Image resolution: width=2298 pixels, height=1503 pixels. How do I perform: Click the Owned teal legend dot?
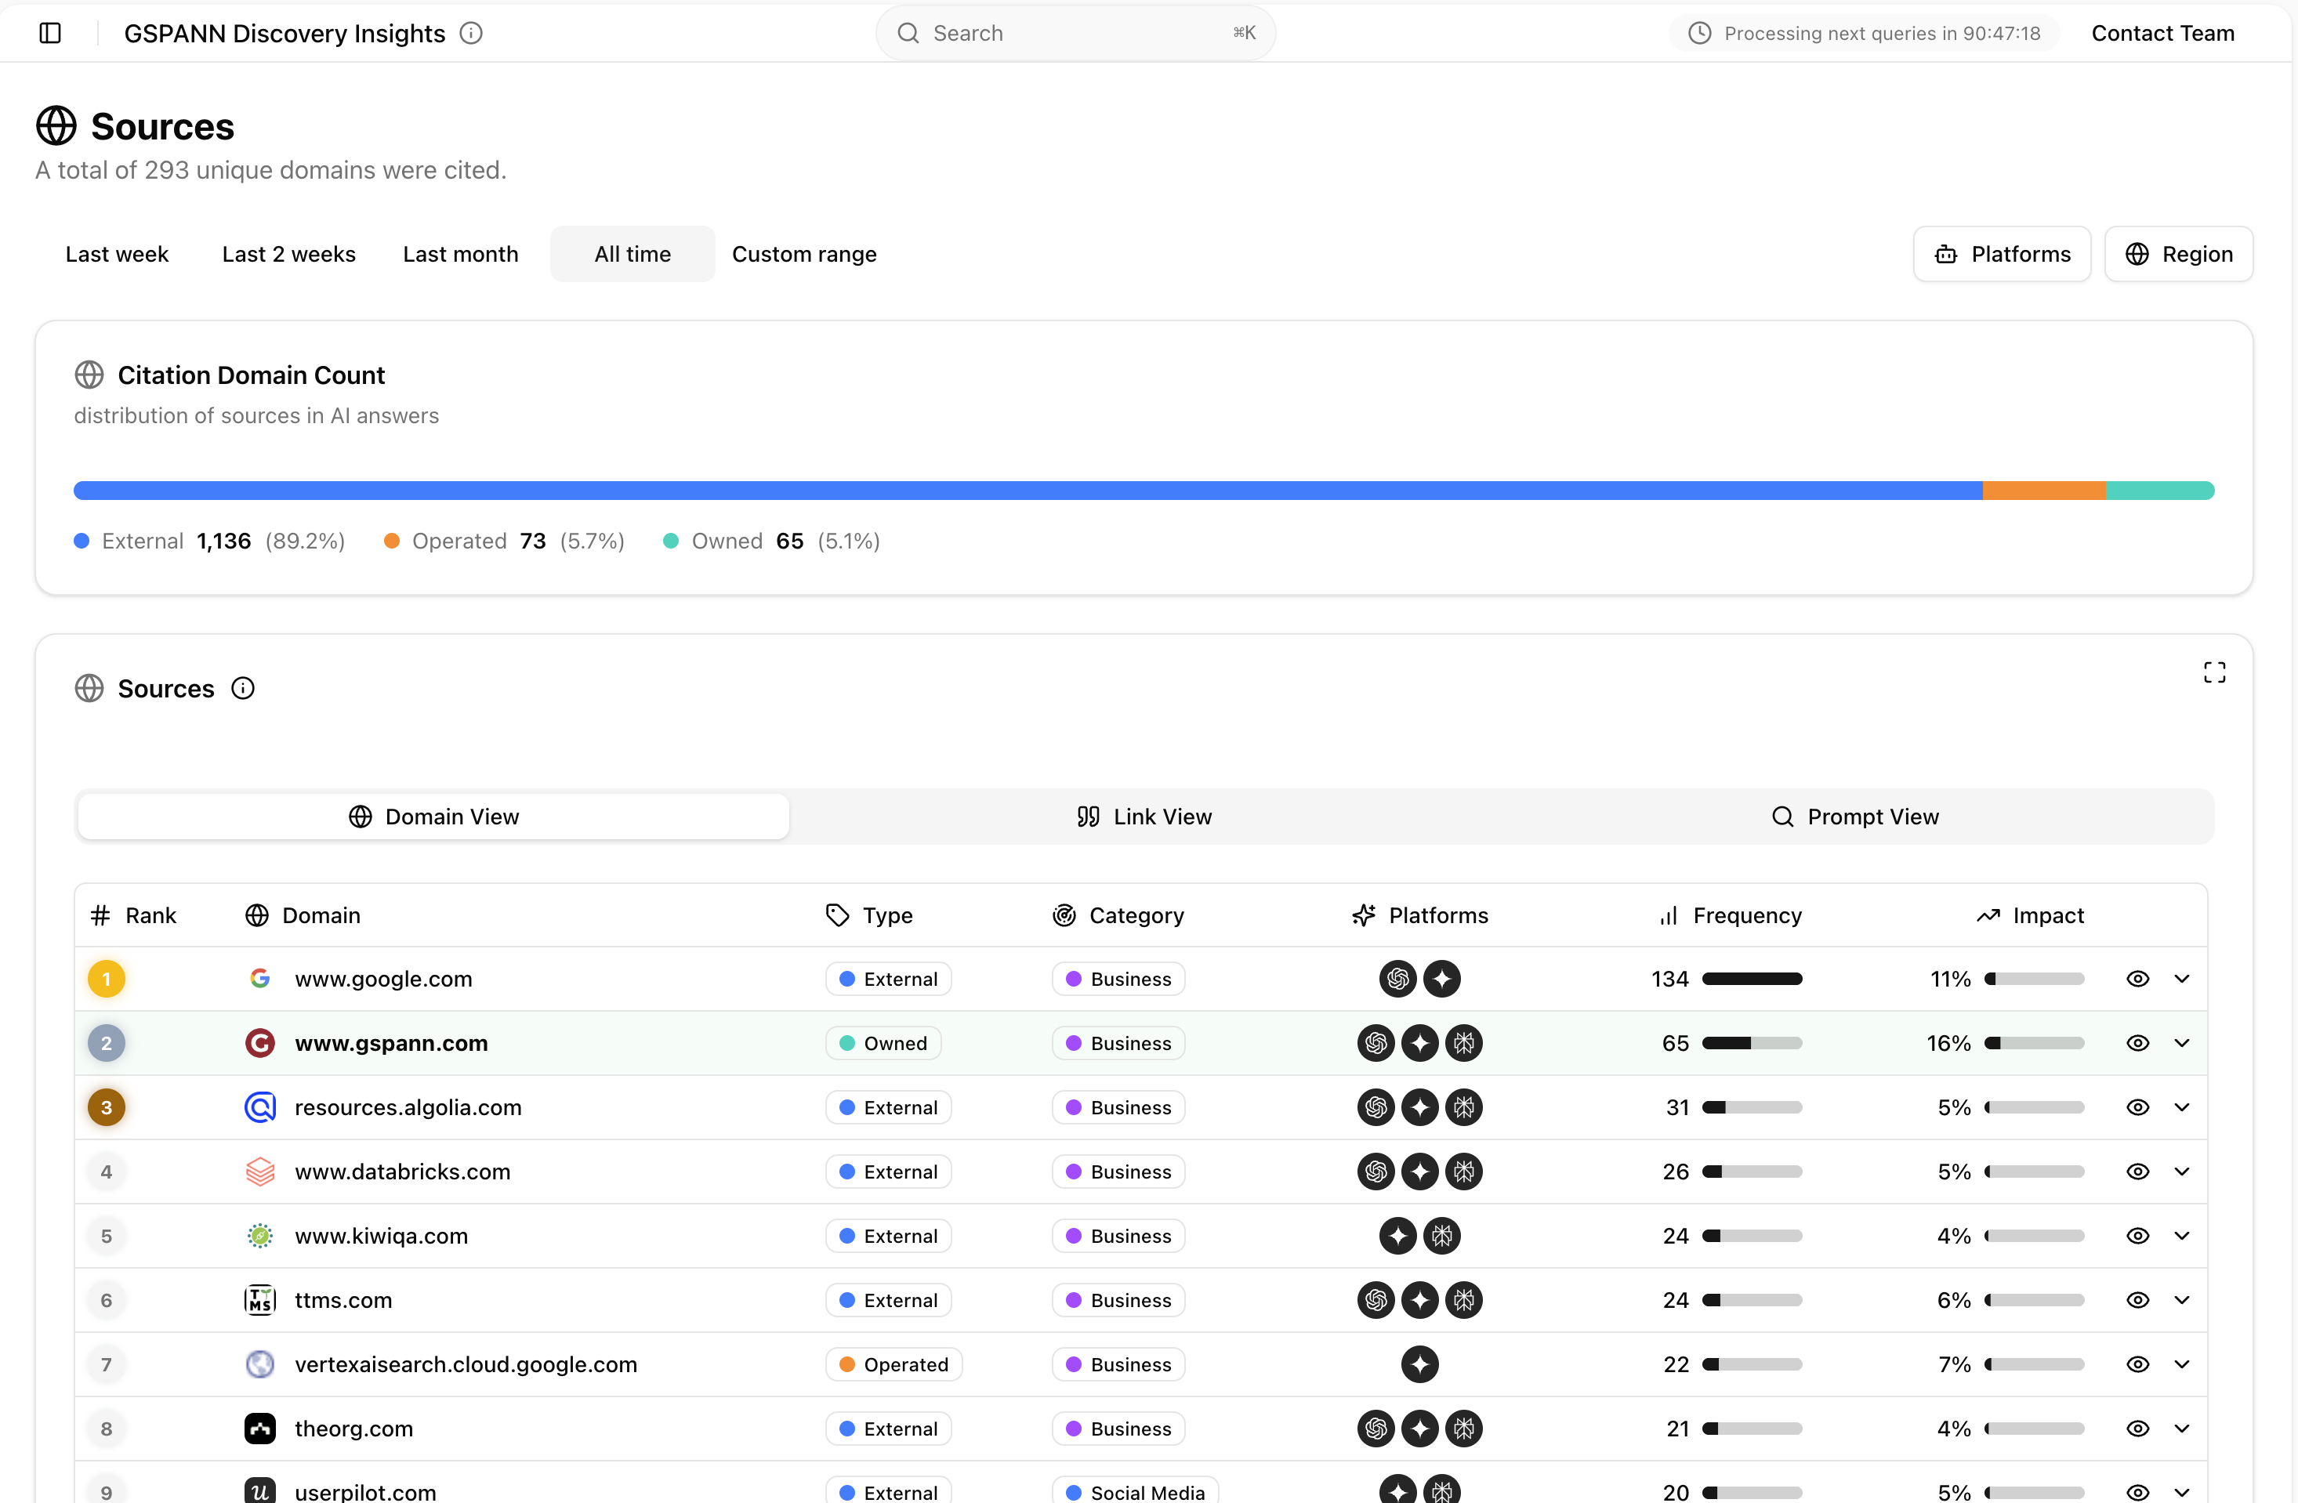671,541
